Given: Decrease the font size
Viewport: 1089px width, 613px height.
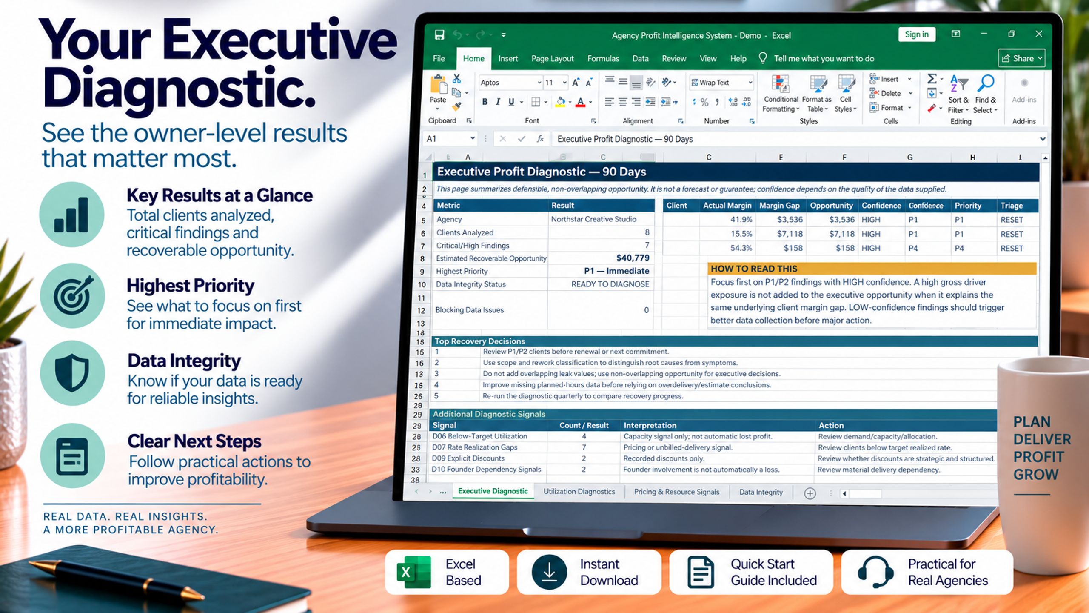Looking at the screenshot, I should coord(589,83).
